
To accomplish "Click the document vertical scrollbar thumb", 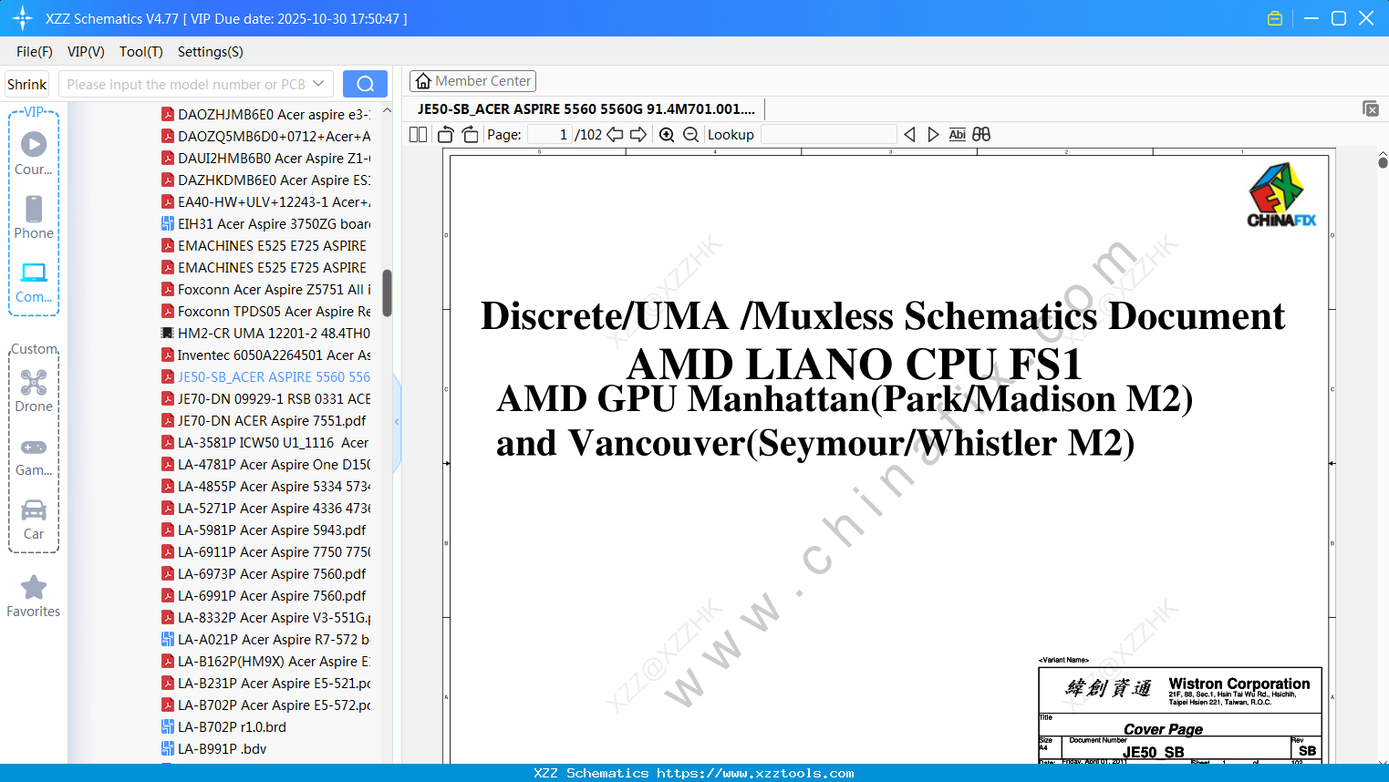I will 1383,162.
